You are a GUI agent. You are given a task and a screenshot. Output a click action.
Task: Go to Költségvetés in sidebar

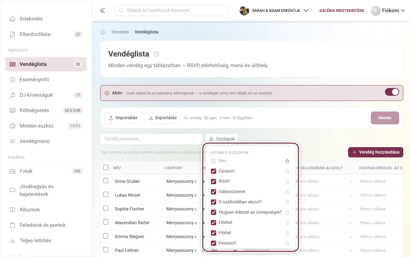[x=46, y=111]
